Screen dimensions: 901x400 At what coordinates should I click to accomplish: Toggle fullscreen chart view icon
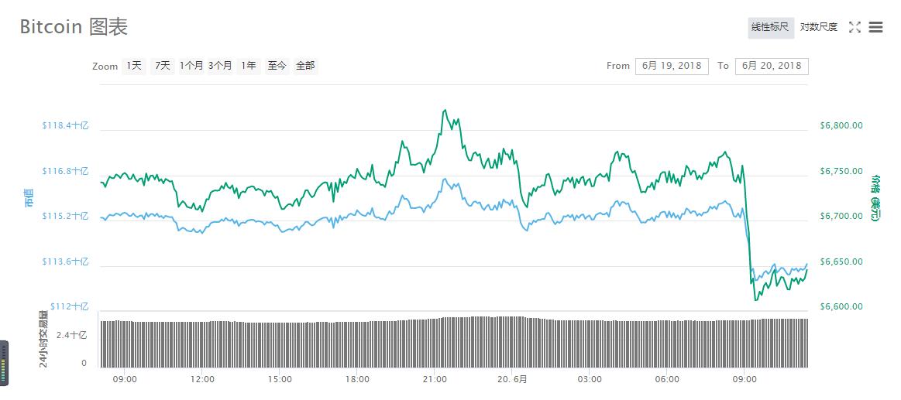coord(855,27)
